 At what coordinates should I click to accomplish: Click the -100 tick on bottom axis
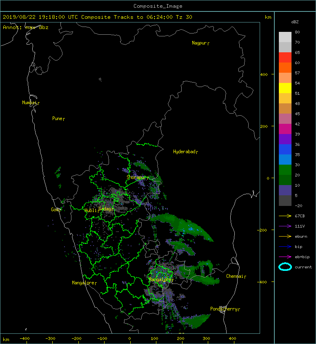tap(102, 339)
